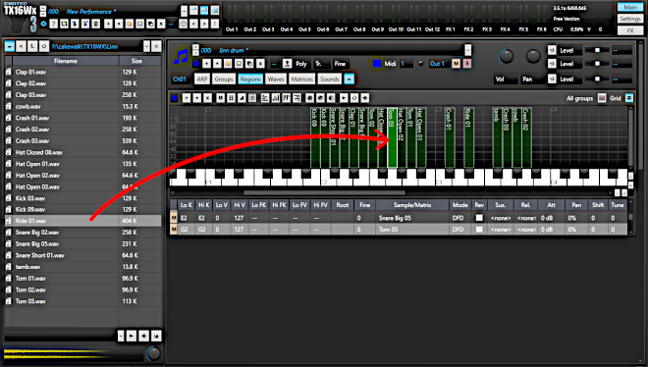Viewport: 648px width, 367px height.
Task: Open the file path dropdown arrow
Action: coord(146,46)
